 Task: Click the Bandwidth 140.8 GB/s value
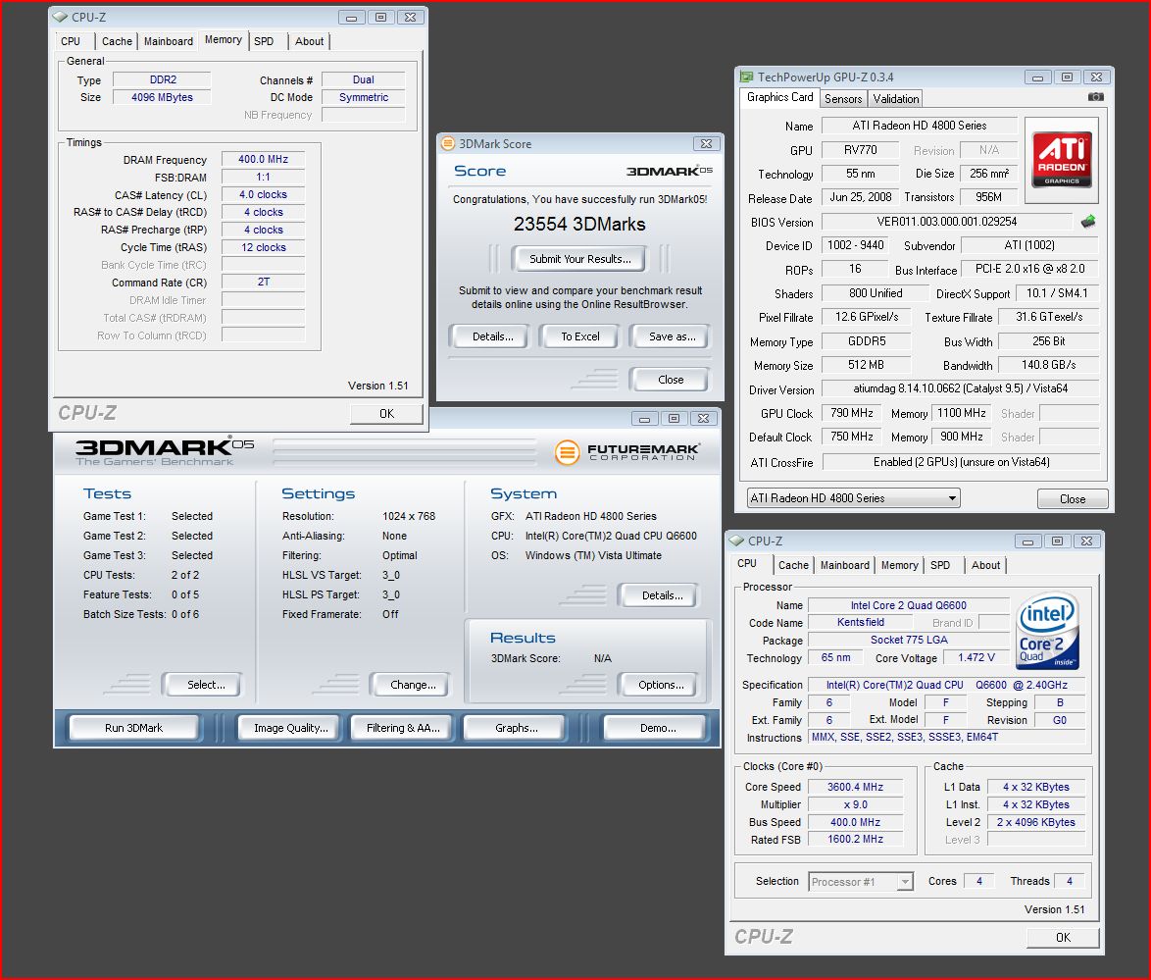[1049, 365]
